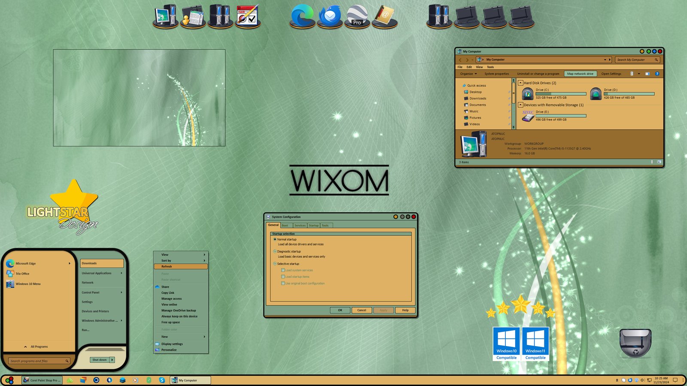Viewport: 687px width, 386px height.
Task: Click the help icon in My Computer
Action: [x=657, y=74]
